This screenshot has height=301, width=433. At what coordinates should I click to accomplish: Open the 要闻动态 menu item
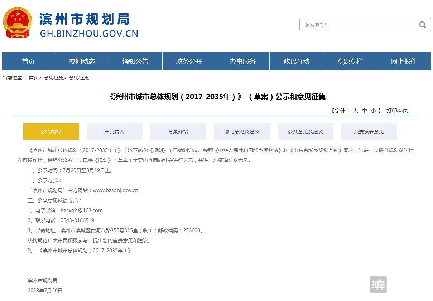click(x=82, y=61)
